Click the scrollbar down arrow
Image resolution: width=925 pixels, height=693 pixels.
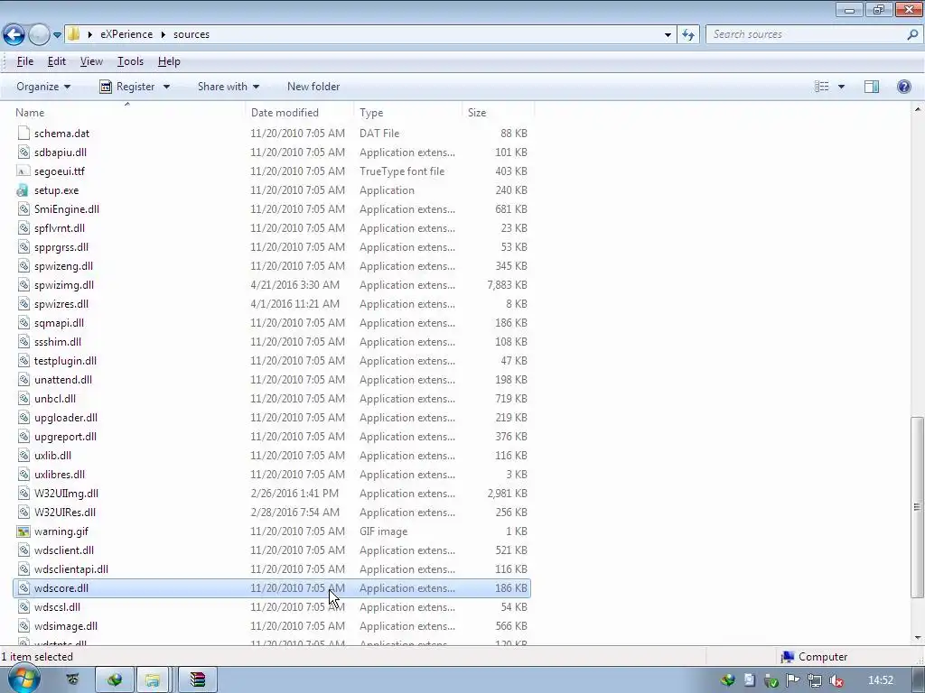tap(918, 638)
